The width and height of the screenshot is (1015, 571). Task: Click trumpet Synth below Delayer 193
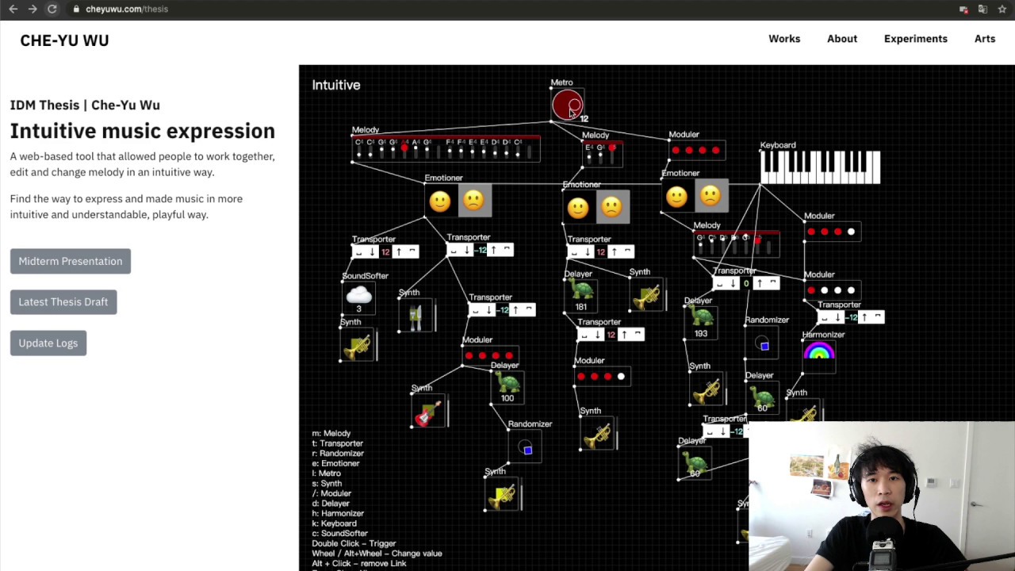[706, 389]
